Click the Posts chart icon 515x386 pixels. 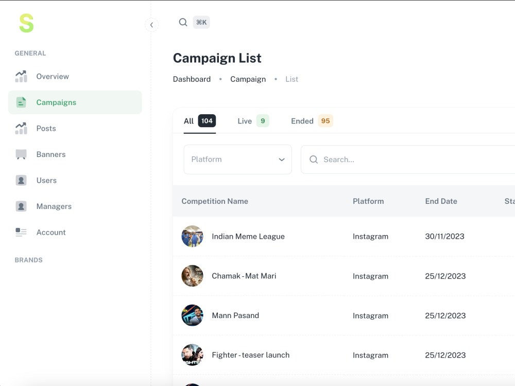click(21, 128)
